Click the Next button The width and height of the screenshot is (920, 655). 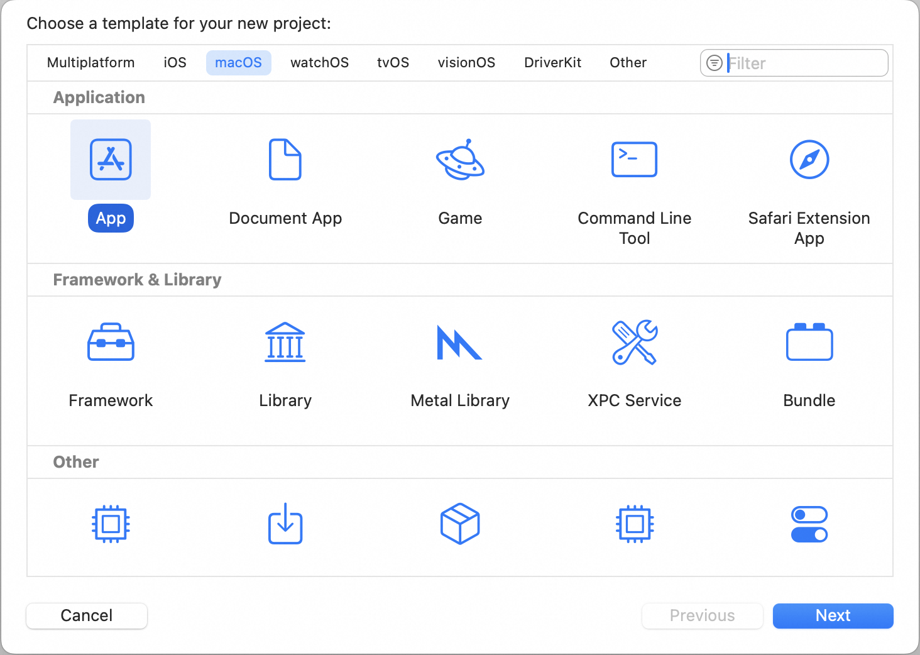tap(833, 616)
